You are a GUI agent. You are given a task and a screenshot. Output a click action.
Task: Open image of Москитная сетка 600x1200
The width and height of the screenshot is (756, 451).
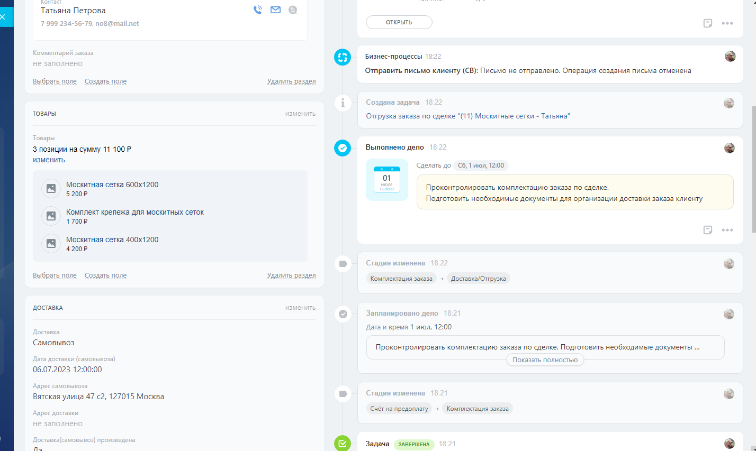tap(51, 188)
